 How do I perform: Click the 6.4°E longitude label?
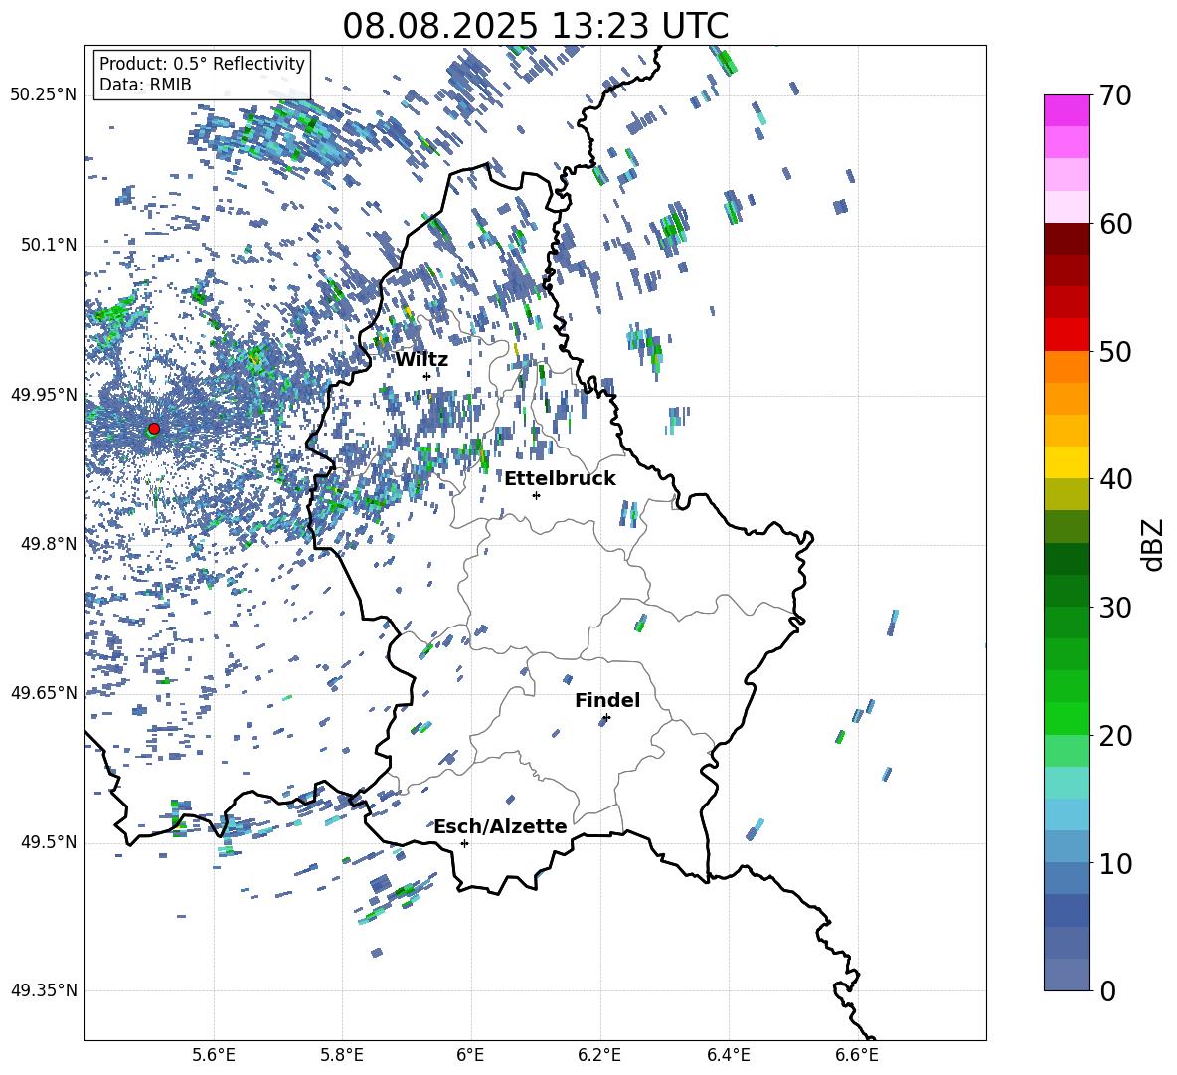[728, 1056]
